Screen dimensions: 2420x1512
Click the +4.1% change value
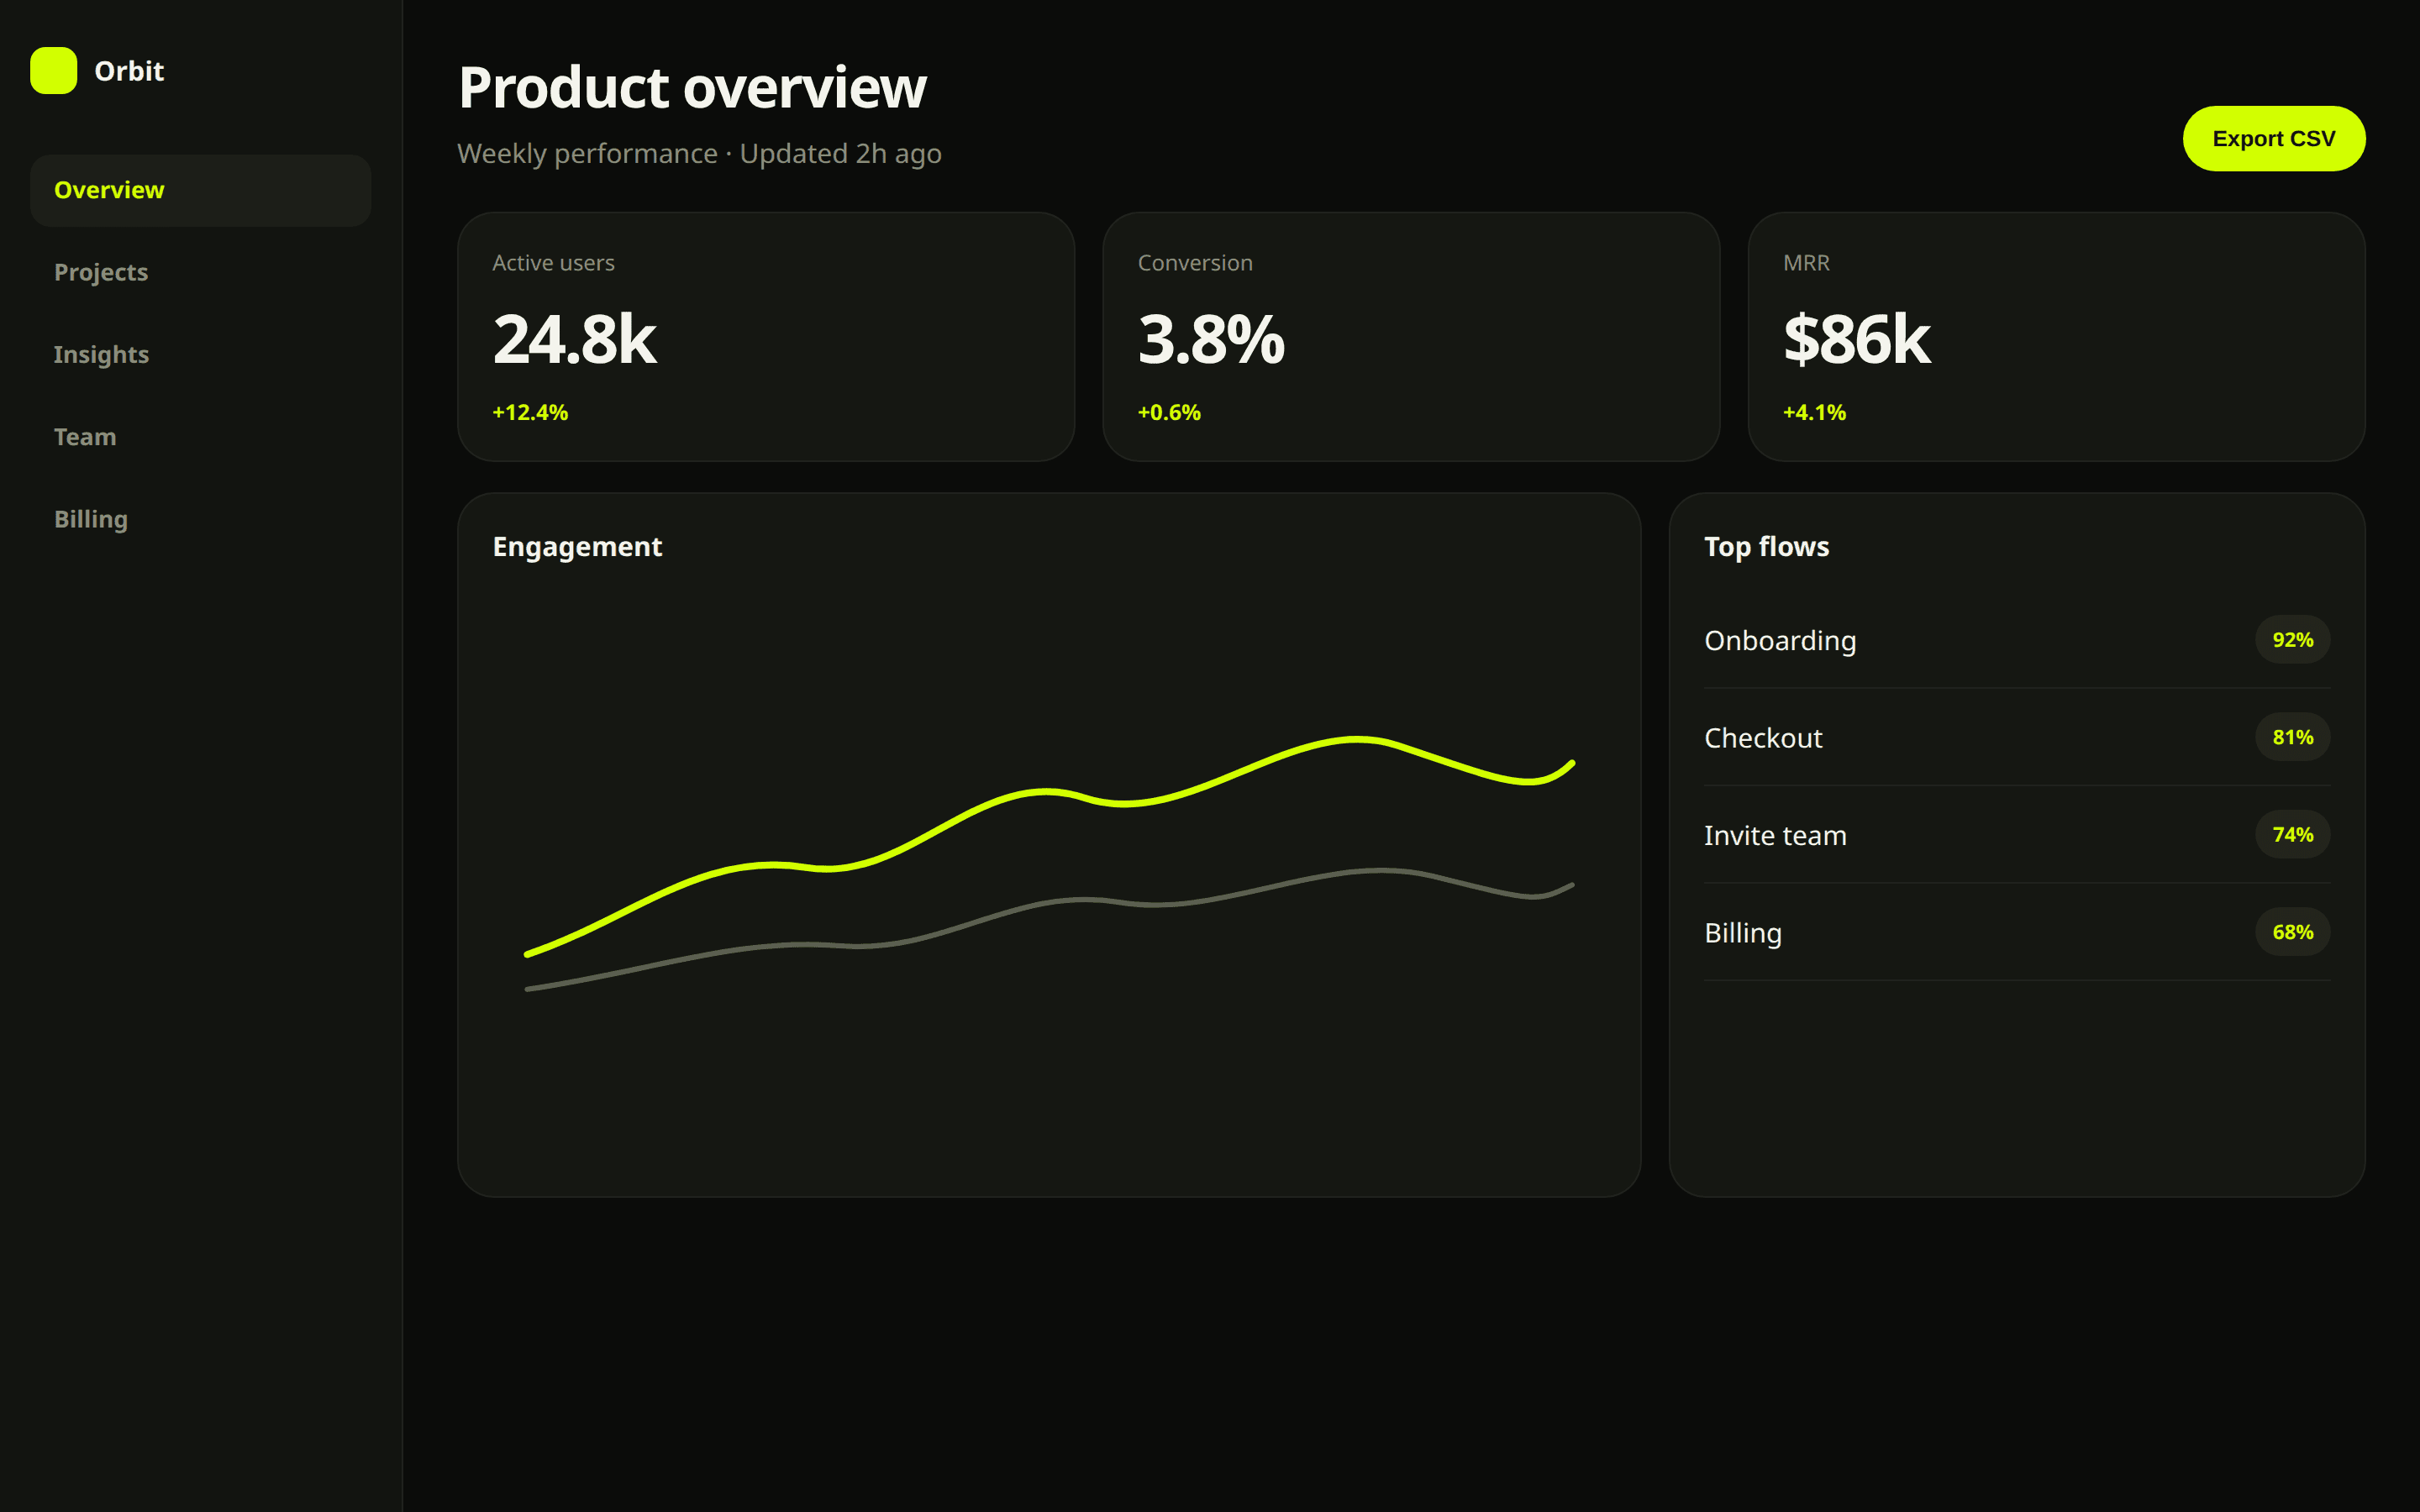(x=1813, y=412)
